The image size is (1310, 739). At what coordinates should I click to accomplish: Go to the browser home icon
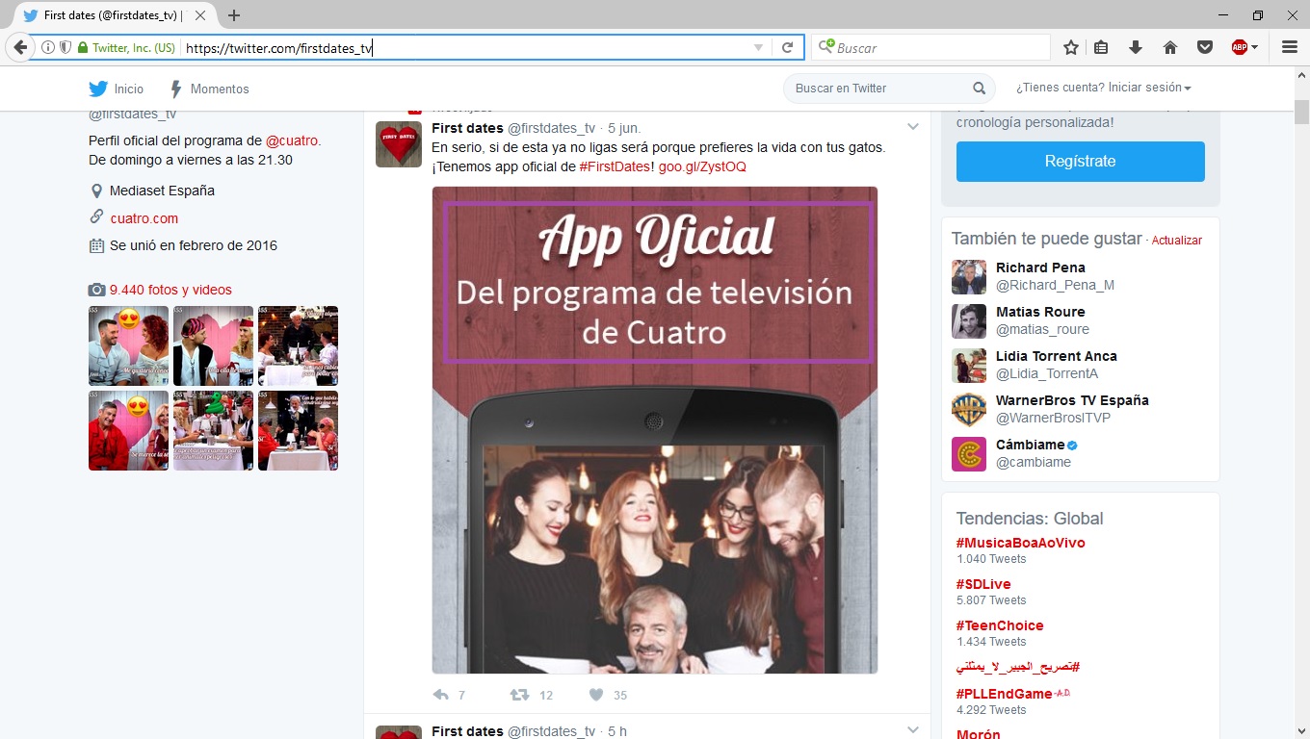tap(1170, 48)
